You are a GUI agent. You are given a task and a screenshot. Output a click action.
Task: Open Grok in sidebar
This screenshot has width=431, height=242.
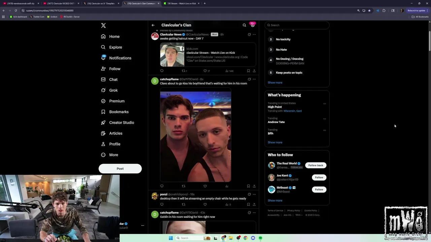(x=109, y=90)
